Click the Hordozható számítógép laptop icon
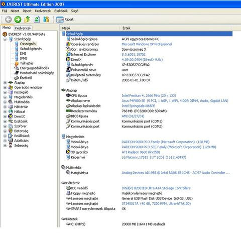The height and width of the screenshot is (234, 241). [17, 73]
